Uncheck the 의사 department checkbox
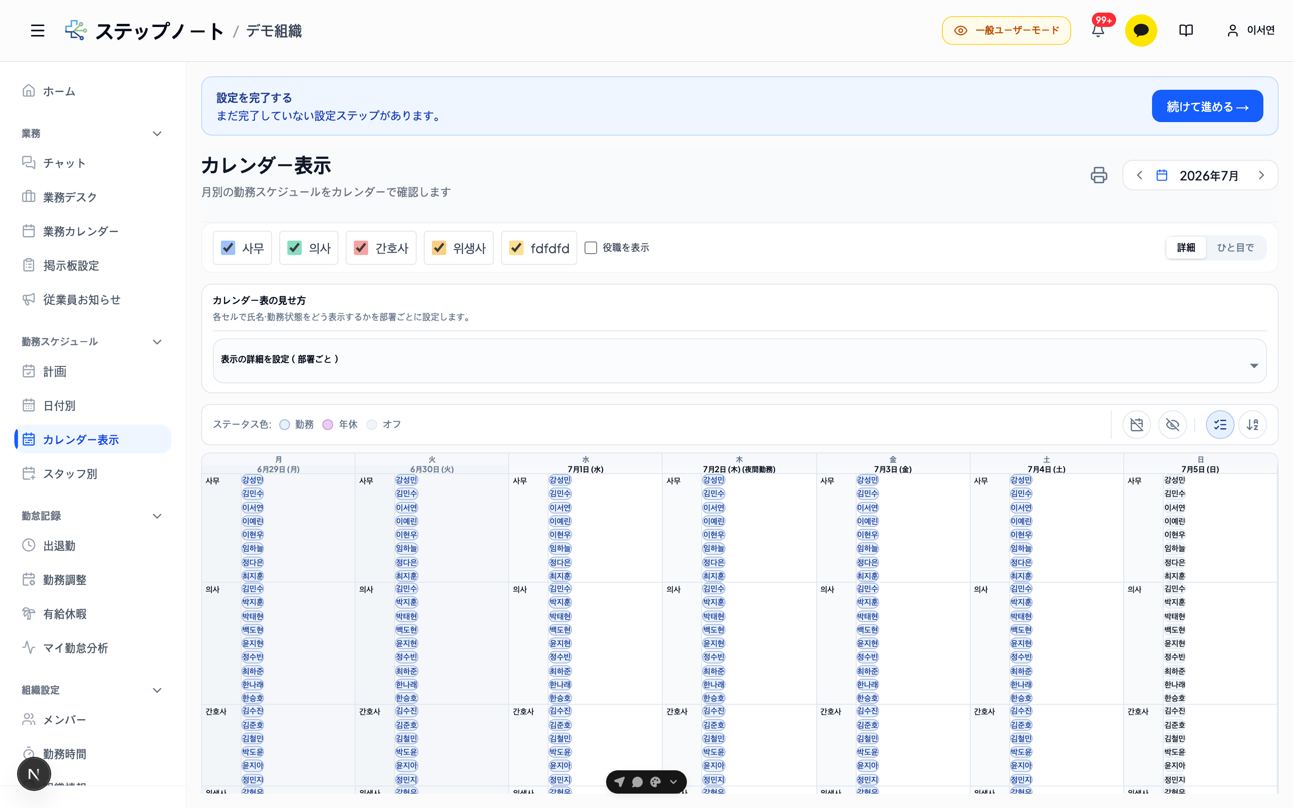 tap(295, 248)
